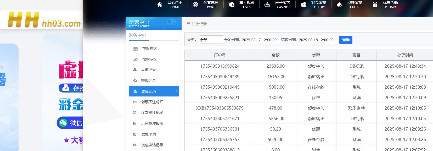Click the home icon in top navigation
433x151 pixels.
(x=160, y=5)
